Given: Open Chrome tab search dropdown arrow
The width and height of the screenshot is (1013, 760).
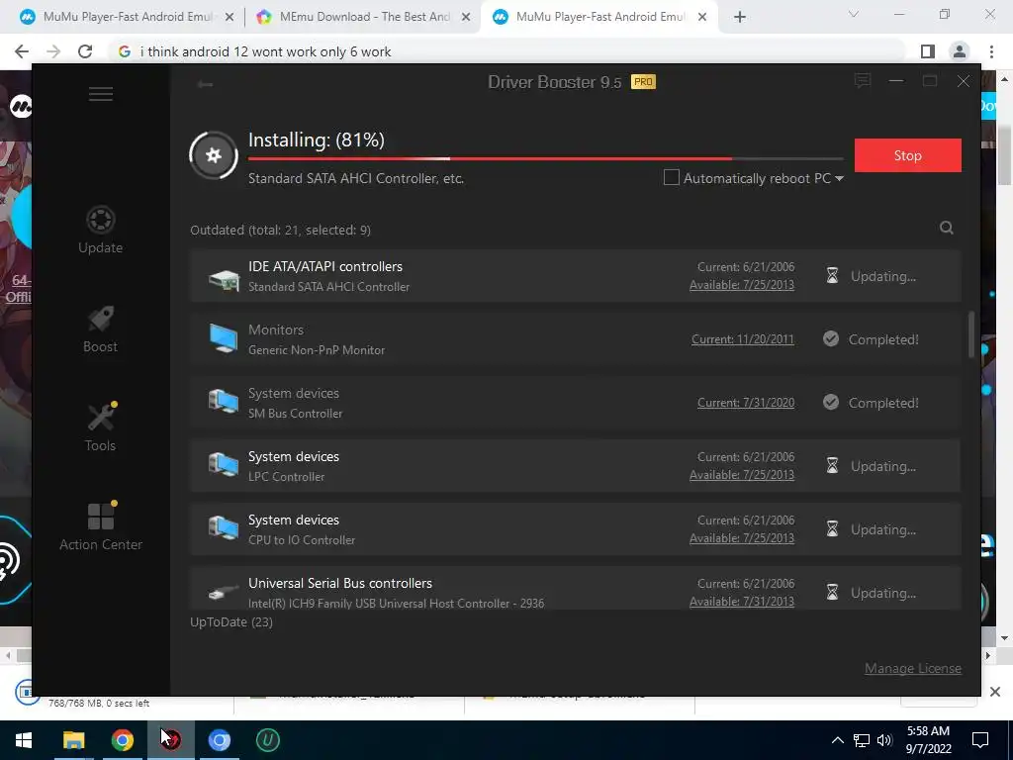Looking at the screenshot, I should (x=854, y=15).
